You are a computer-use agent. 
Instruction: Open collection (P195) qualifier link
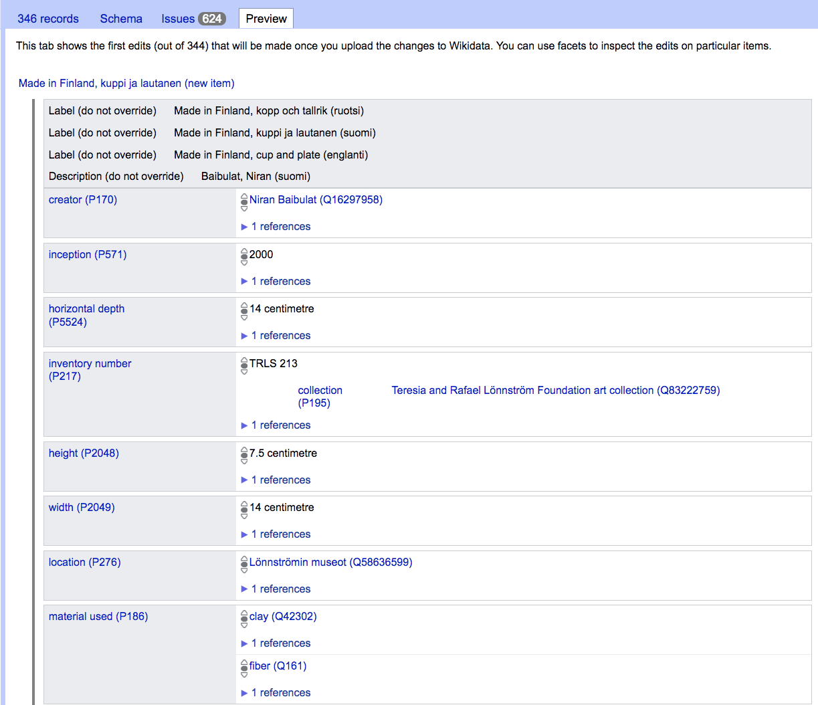[320, 397]
